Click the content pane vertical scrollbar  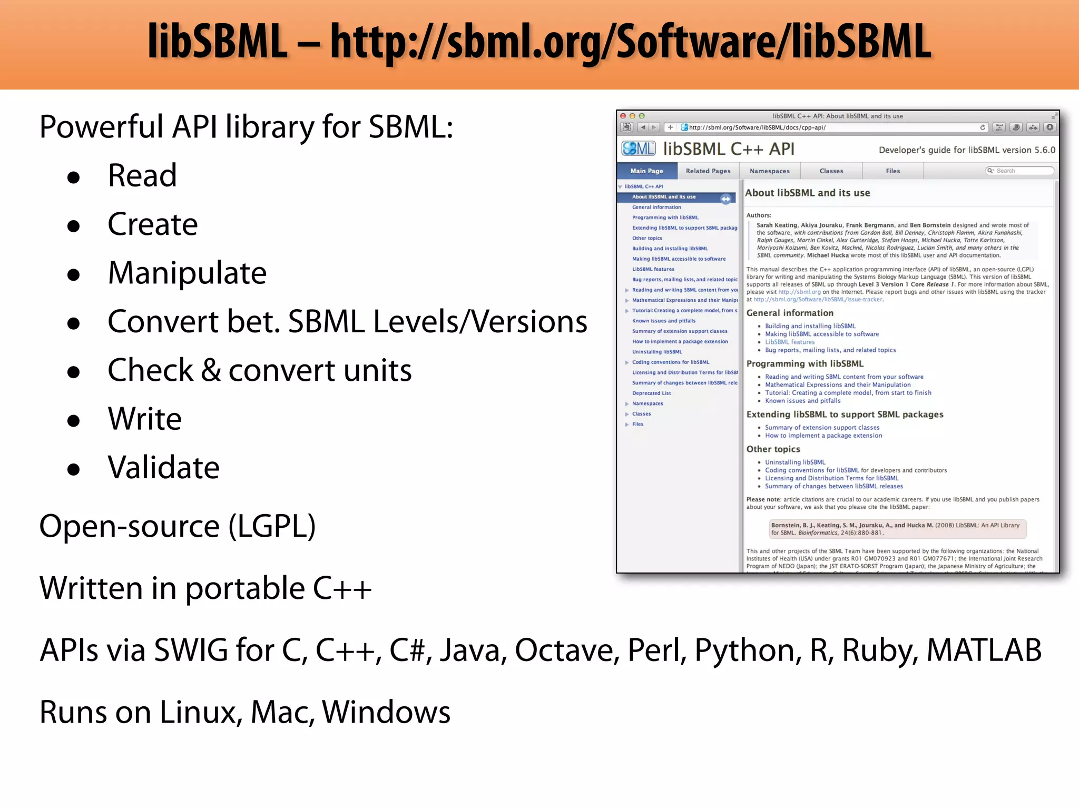coord(1056,376)
